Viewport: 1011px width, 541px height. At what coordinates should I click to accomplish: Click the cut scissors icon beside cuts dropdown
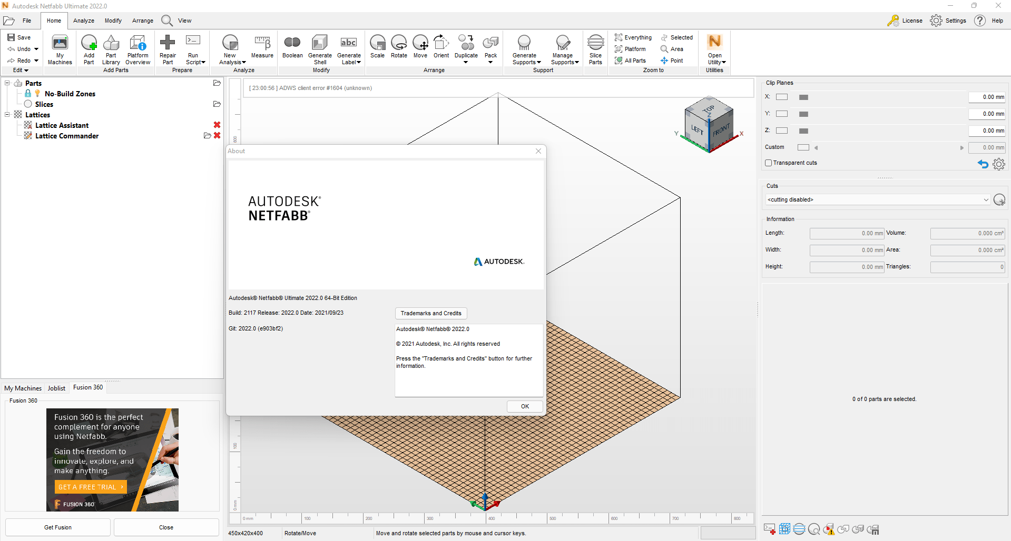click(999, 200)
